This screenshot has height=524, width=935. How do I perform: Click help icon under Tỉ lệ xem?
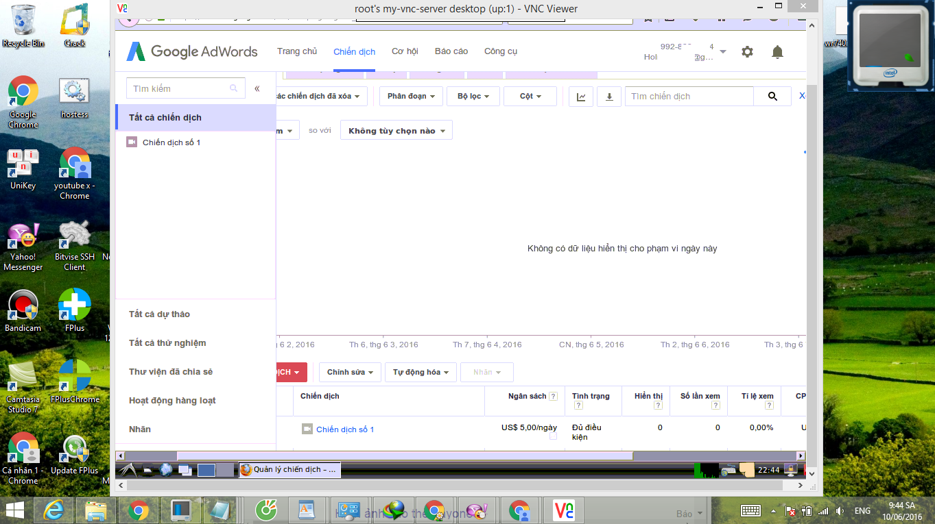769,406
